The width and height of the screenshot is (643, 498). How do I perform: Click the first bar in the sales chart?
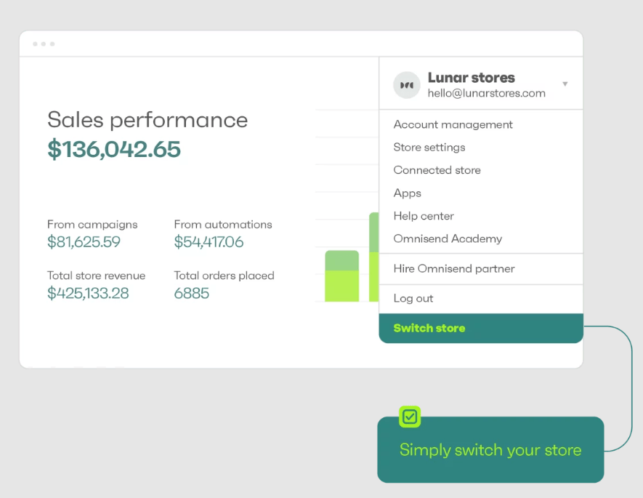click(342, 276)
